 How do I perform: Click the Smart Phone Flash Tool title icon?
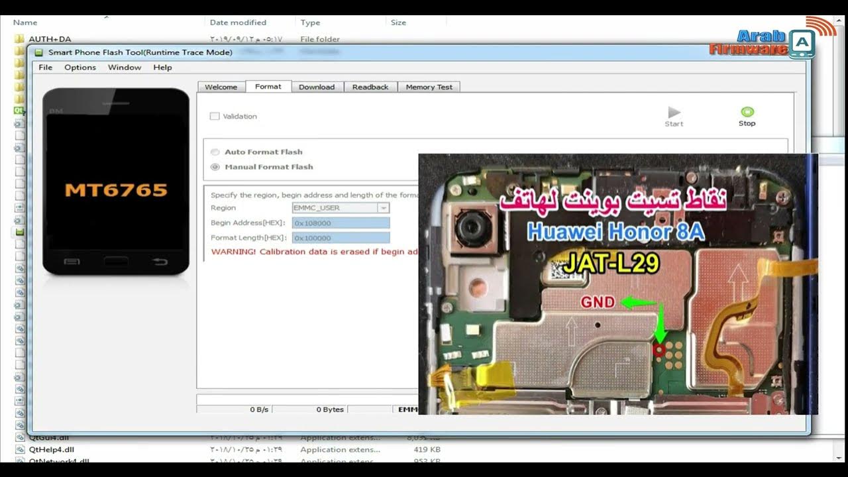(39, 52)
